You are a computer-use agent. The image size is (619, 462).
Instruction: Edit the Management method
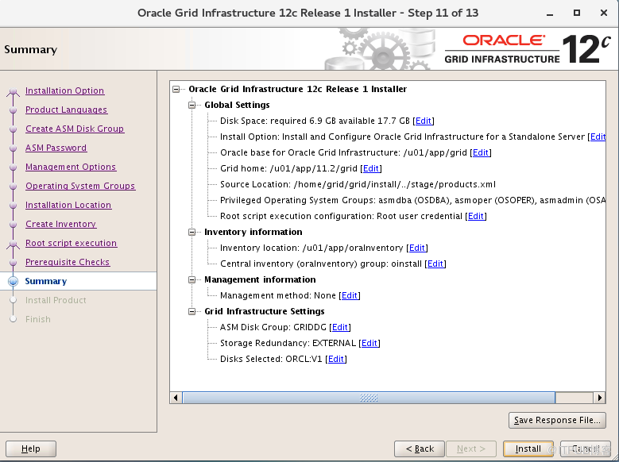point(350,295)
